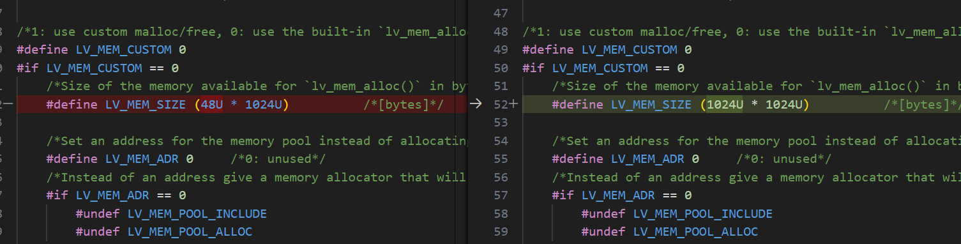Click empty line 53 in the right pane
Image resolution: width=961 pixels, height=244 pixels.
click(741, 123)
